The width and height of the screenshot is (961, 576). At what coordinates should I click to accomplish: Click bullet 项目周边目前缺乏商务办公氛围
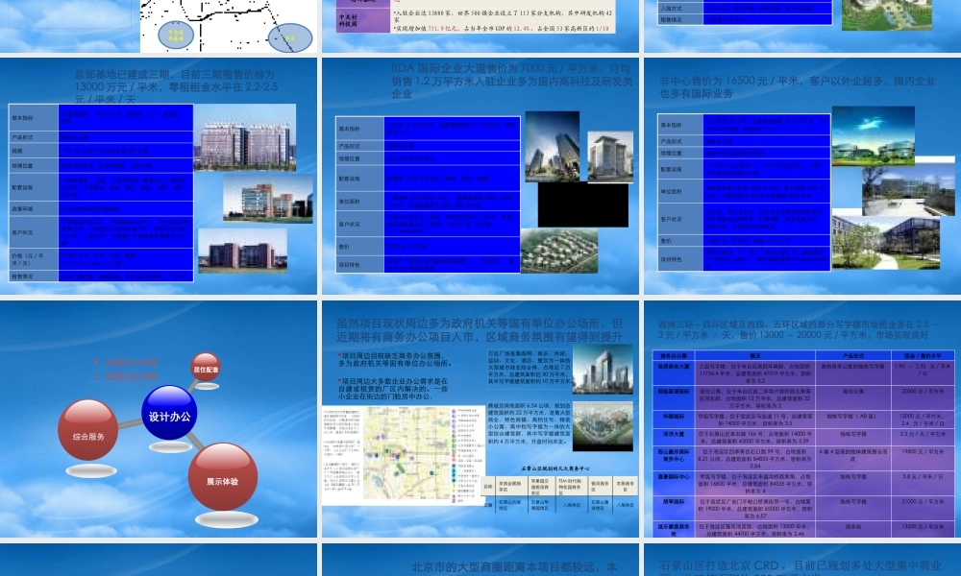point(395,359)
